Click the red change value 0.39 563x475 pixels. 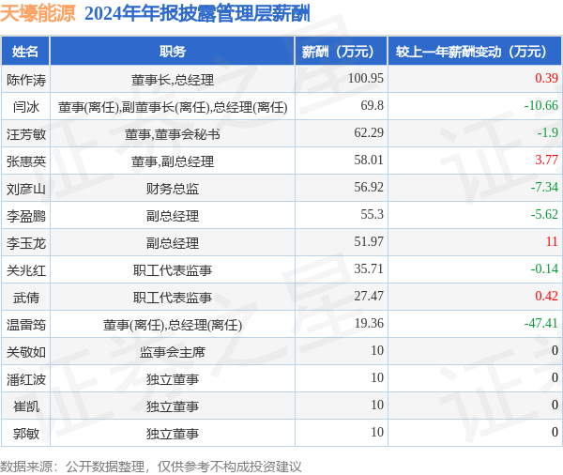546,78
